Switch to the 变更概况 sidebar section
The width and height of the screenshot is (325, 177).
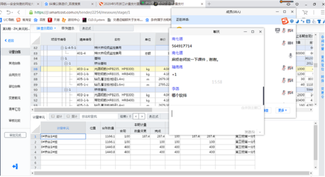tap(15, 98)
